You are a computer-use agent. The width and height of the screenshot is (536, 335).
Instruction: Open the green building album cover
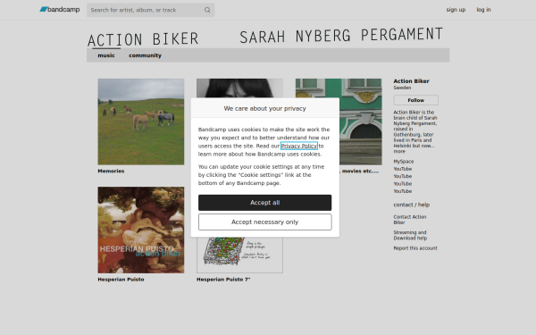tap(361, 121)
